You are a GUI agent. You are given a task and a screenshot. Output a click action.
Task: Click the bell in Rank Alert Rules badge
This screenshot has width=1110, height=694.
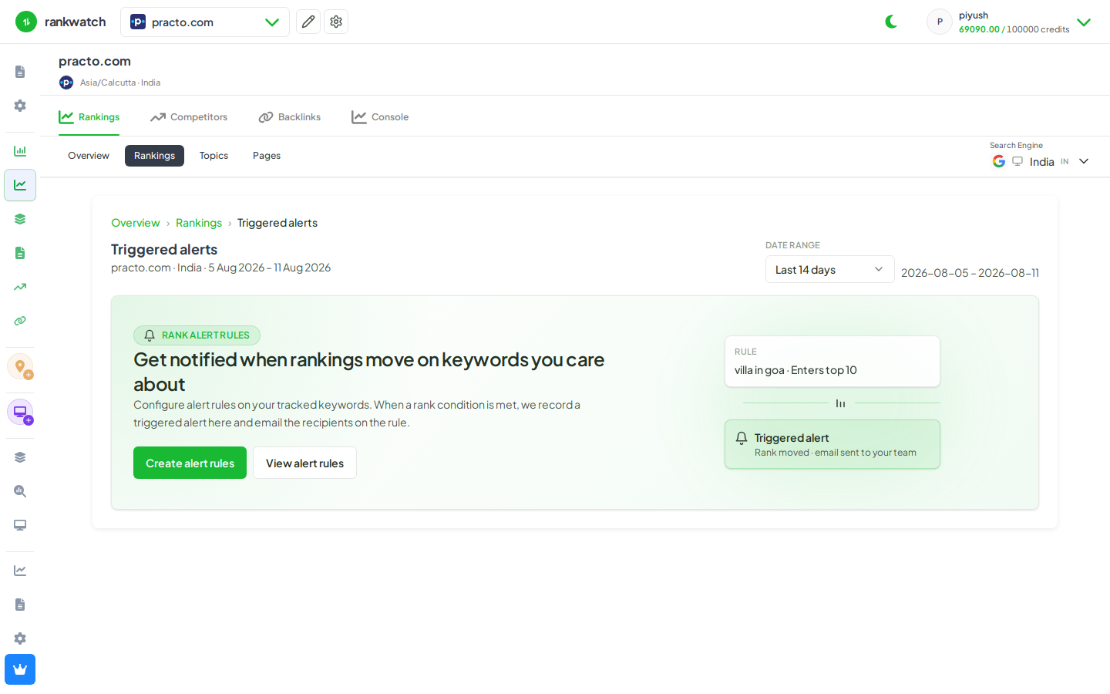(150, 335)
